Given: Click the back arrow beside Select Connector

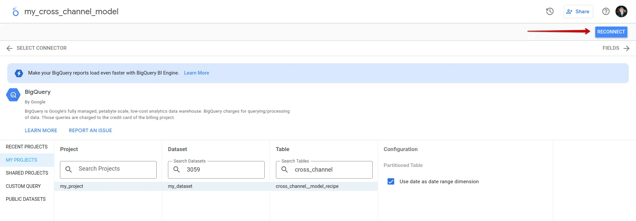Looking at the screenshot, I should [x=10, y=48].
